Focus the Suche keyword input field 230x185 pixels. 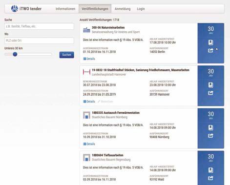[x=39, y=26]
